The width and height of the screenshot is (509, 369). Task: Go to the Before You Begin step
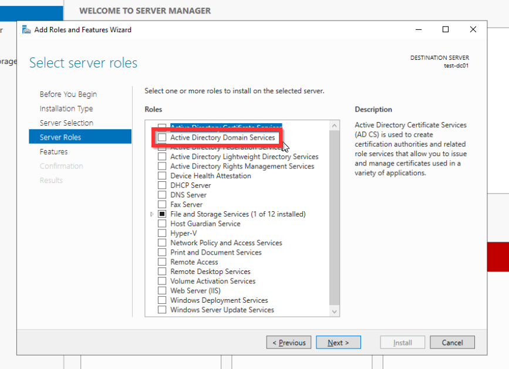pos(68,94)
